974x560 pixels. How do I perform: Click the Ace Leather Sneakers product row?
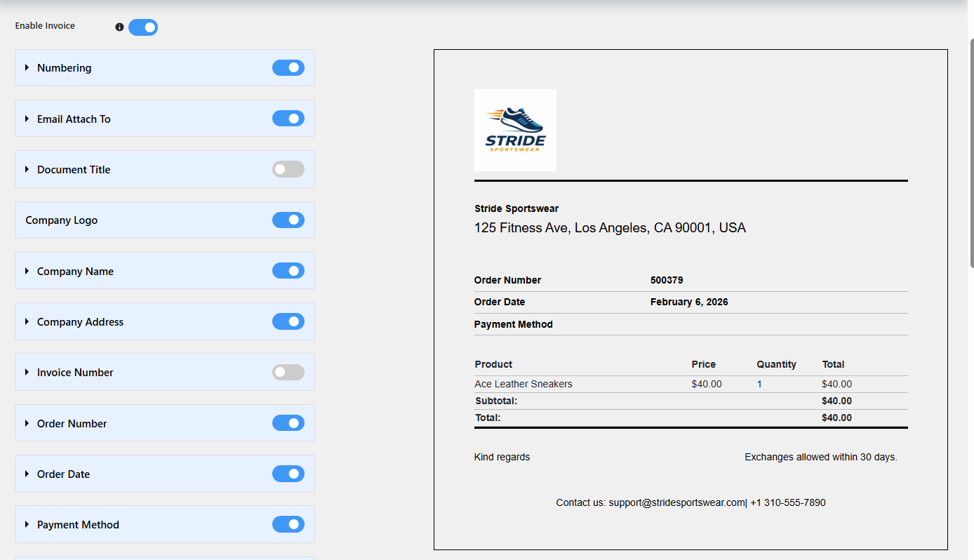pos(691,384)
